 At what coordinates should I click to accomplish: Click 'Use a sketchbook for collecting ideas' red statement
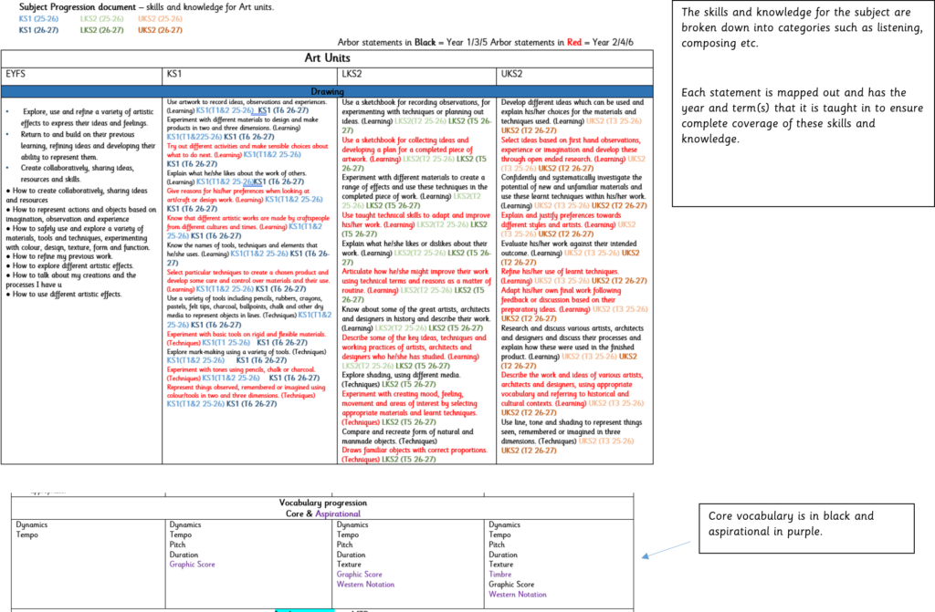pyautogui.click(x=415, y=154)
